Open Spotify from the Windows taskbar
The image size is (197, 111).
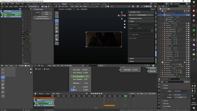click(x=194, y=30)
